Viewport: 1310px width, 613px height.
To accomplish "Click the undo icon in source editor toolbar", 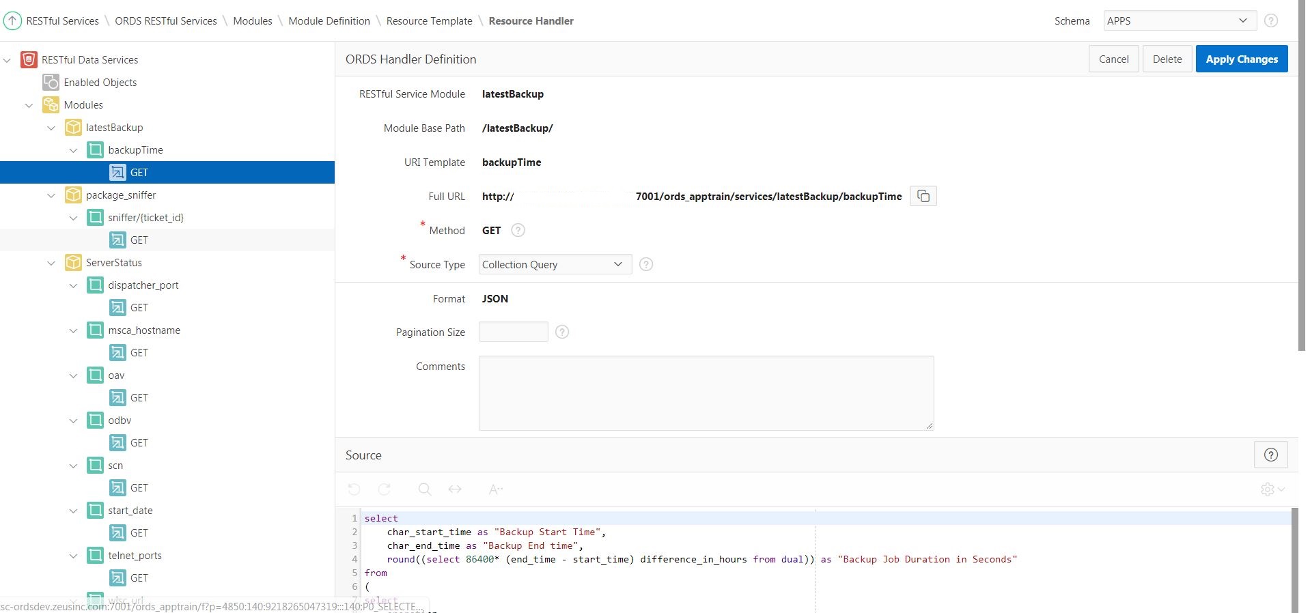I will [354, 489].
